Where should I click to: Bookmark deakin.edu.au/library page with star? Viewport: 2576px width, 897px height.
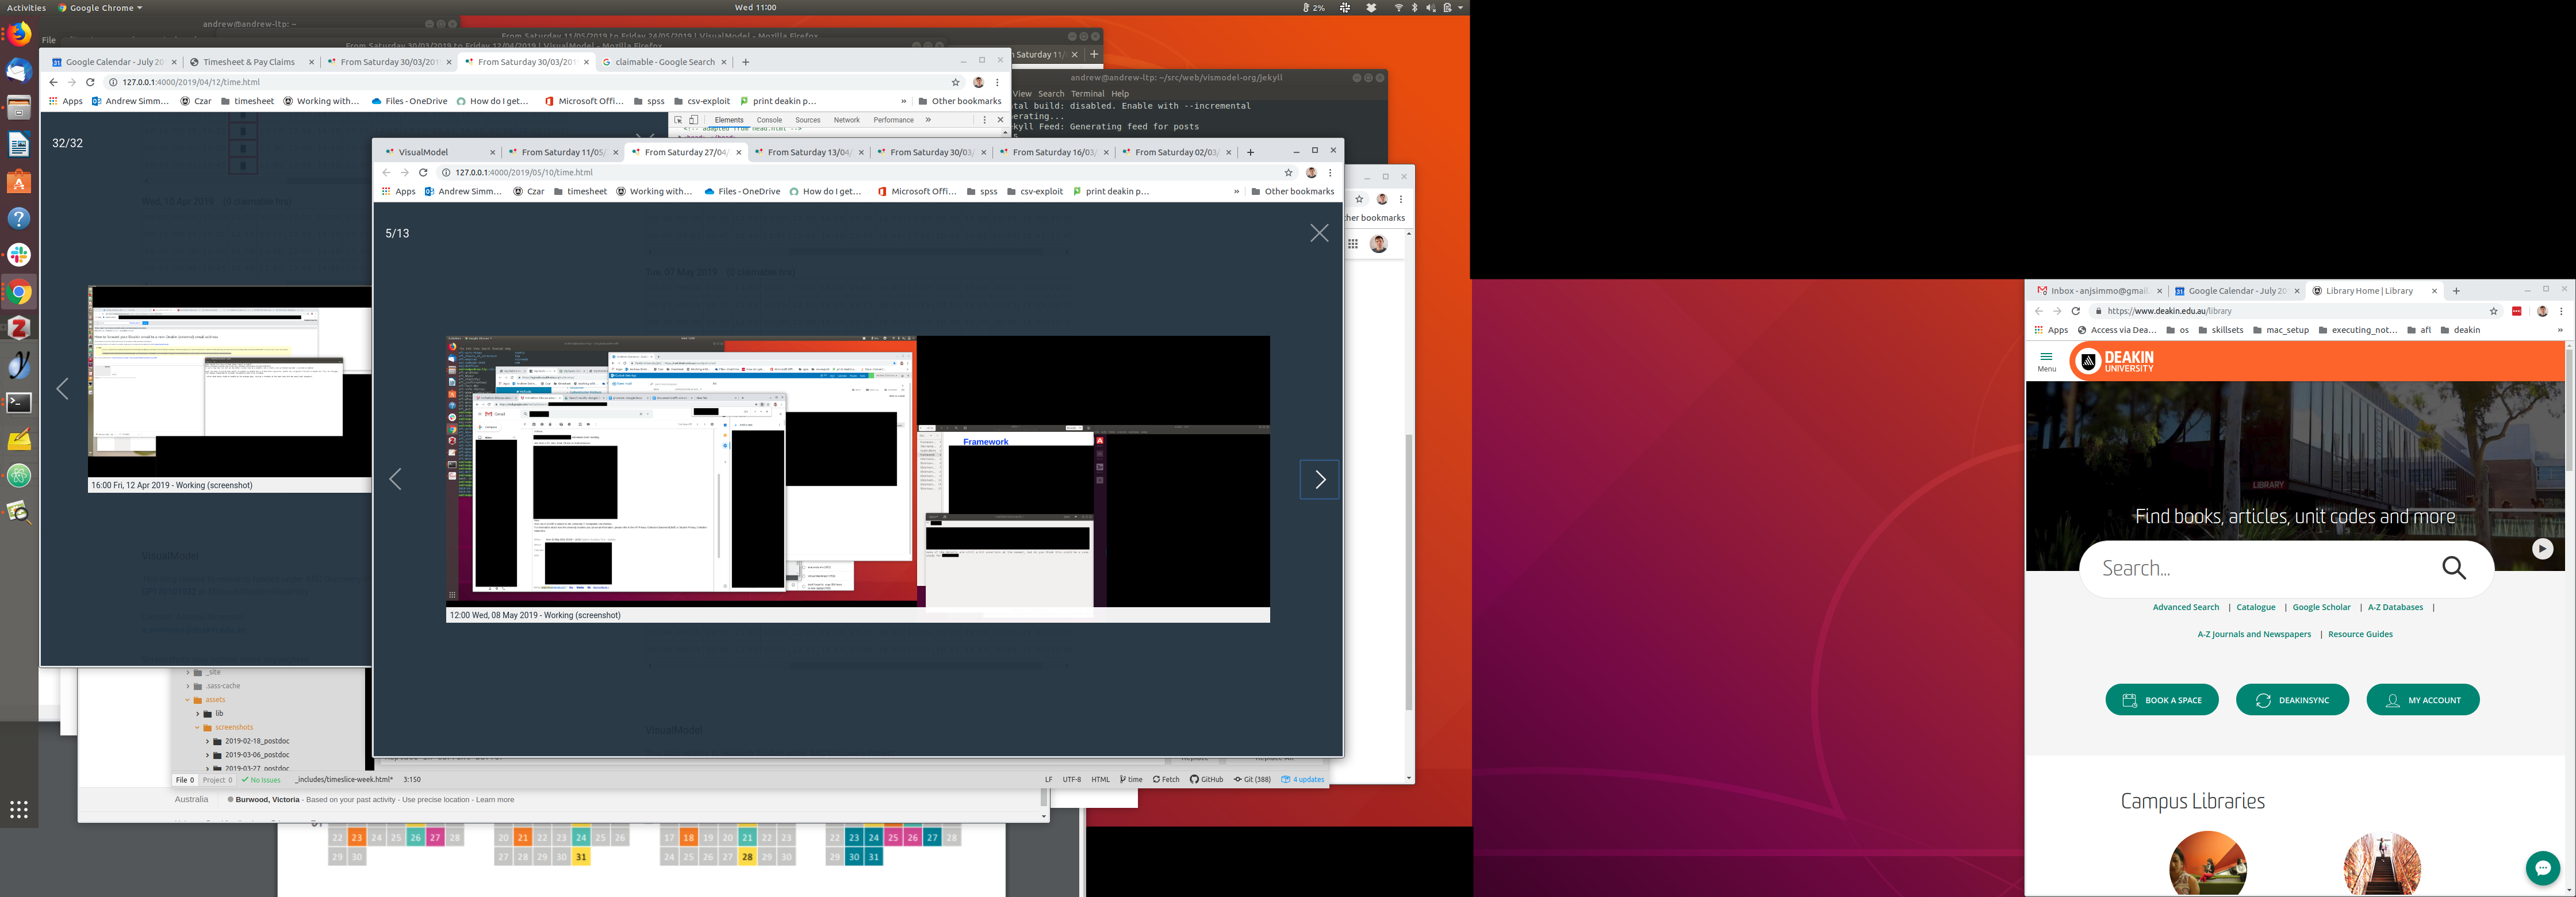[x=2493, y=311]
